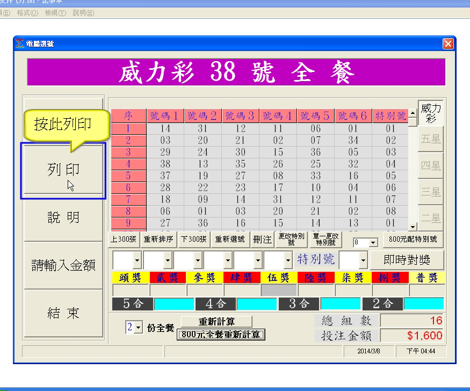Open the fourth number selection dropdown

(x=228, y=260)
